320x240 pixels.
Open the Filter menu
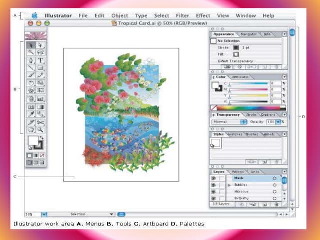pos(183,16)
